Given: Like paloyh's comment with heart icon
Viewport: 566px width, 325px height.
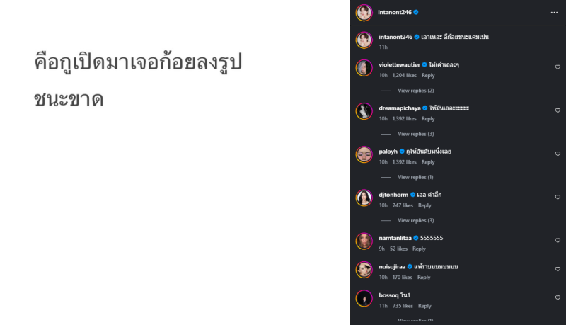Looking at the screenshot, I should click(558, 154).
